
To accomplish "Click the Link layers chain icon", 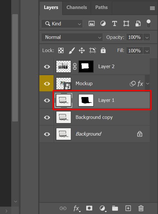I will point(63,208).
